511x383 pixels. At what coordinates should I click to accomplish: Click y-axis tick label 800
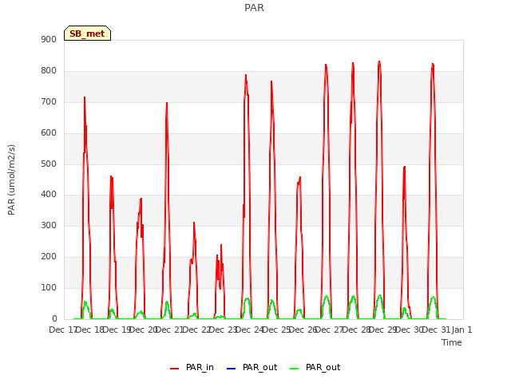coord(49,71)
